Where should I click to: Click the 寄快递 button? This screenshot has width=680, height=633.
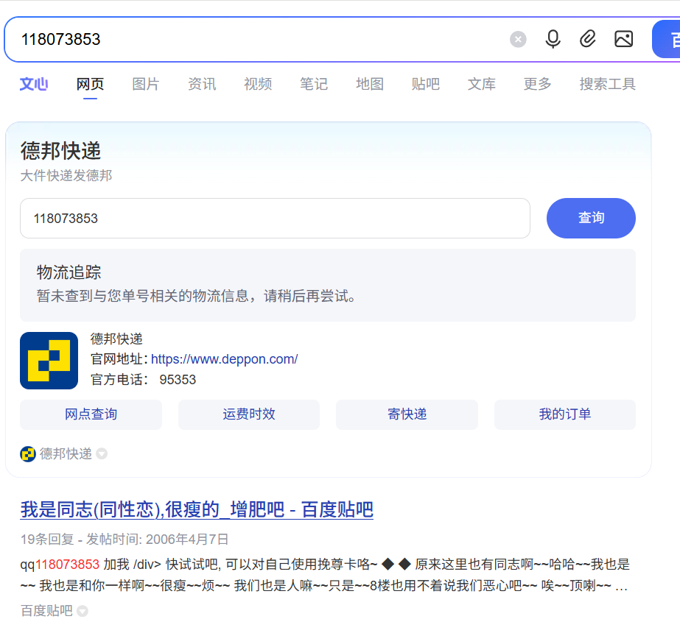tap(407, 414)
